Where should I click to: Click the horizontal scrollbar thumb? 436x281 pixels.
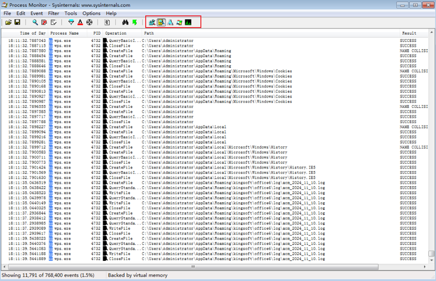click(193, 267)
